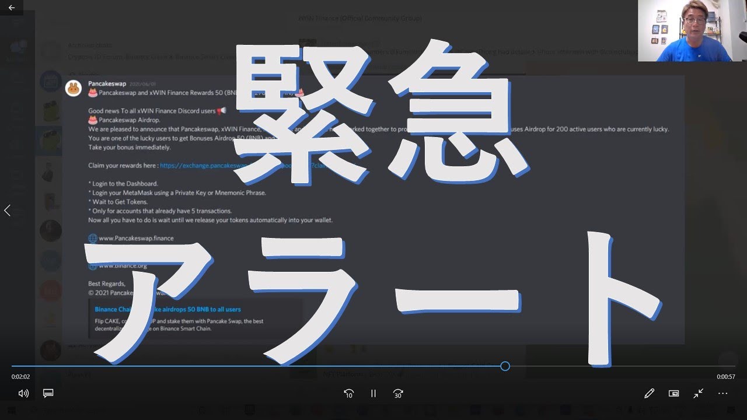Skip back 10 seconds
This screenshot has height=420, width=747.
pos(348,393)
